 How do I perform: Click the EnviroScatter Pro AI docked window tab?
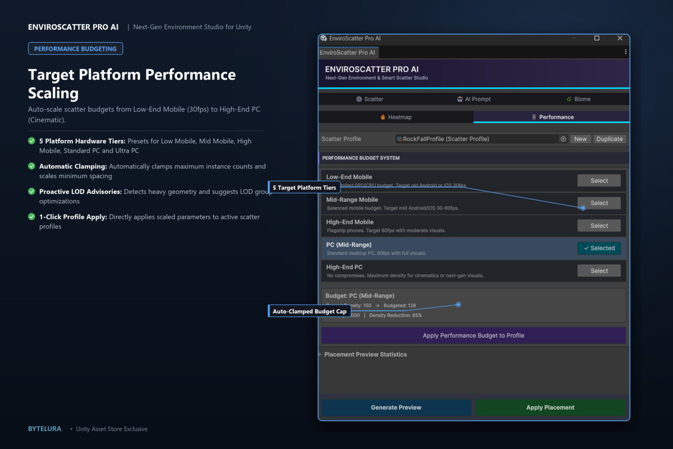(348, 52)
